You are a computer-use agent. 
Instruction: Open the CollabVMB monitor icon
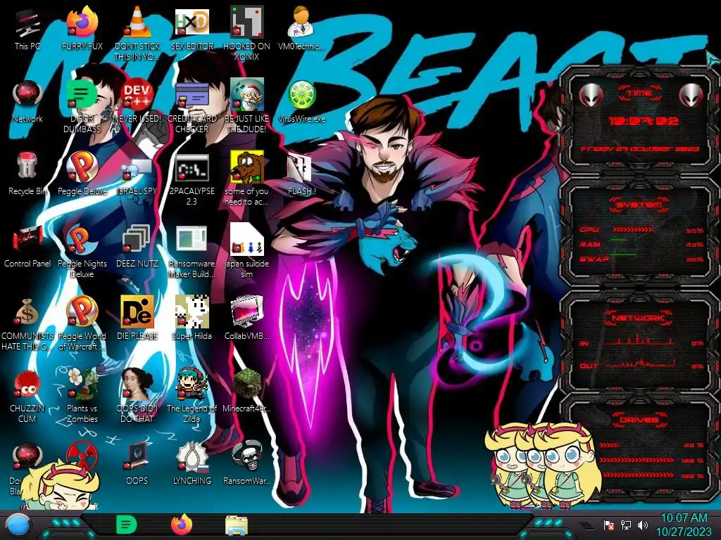click(x=246, y=311)
